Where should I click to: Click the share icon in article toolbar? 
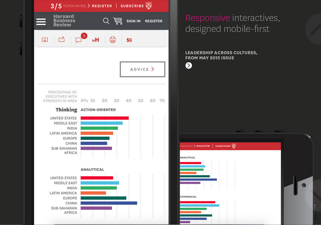click(62, 39)
